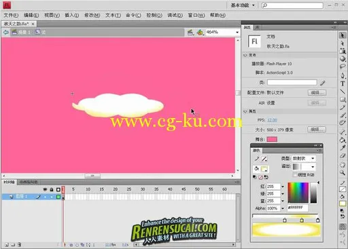Screen dimensions: 348x249
Task: Click Delete Layer trash icon in timeline
Action: coord(20,244)
